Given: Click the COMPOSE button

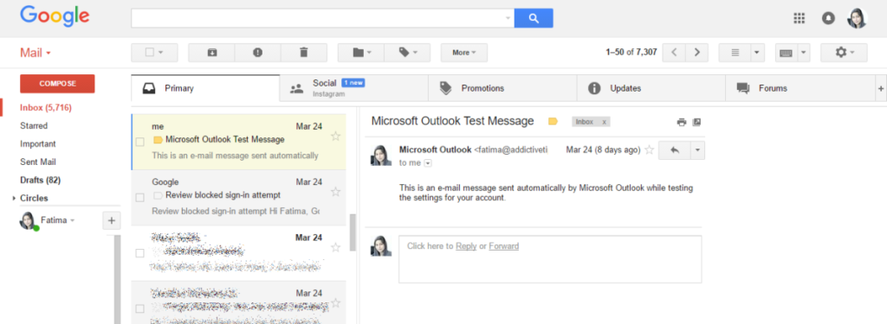Looking at the screenshot, I should coord(57,84).
